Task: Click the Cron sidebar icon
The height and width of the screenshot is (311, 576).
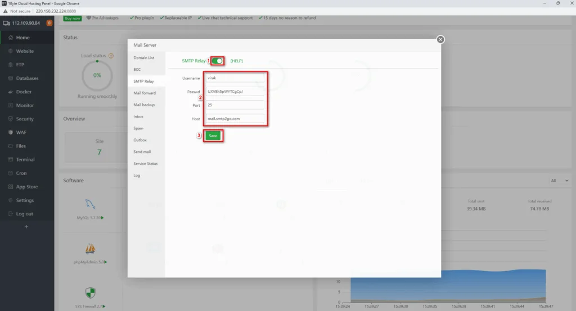Action: [x=8, y=173]
